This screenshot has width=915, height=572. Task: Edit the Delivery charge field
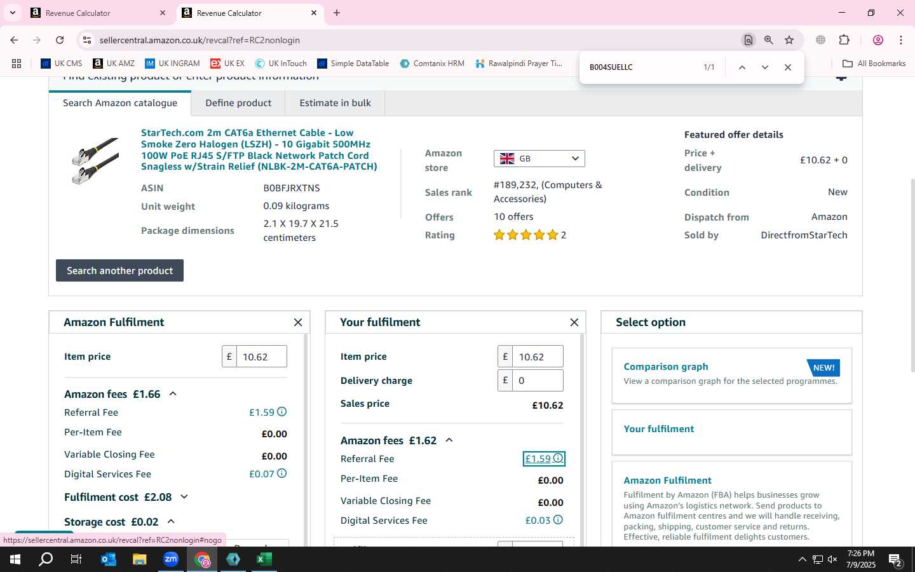click(538, 381)
